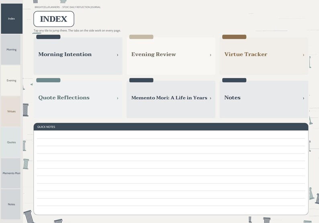
Task: Click the chevron on Virtue Tracker tile
Action: pos(304,55)
